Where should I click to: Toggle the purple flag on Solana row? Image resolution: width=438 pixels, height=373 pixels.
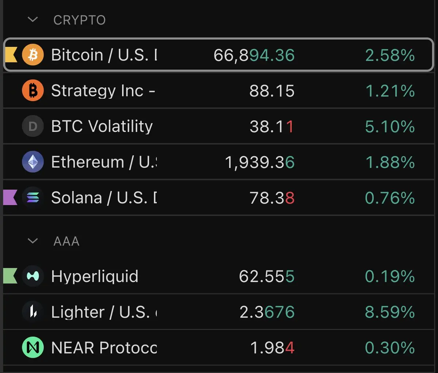pyautogui.click(x=10, y=197)
